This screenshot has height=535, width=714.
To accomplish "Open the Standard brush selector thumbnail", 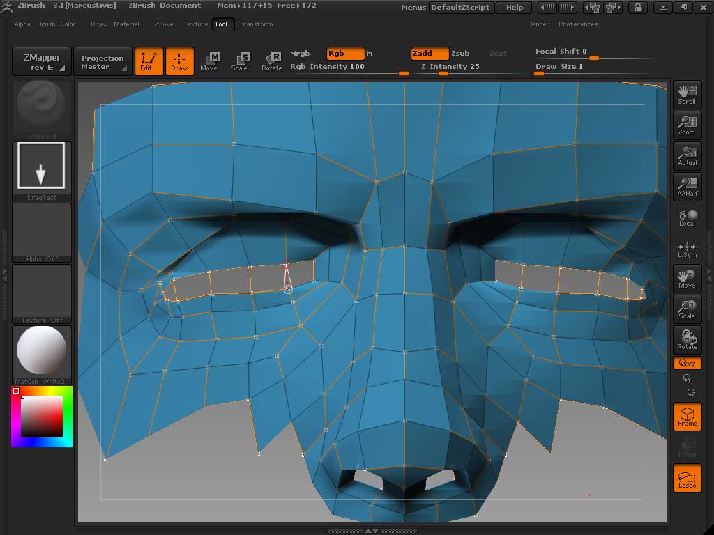I will point(41,110).
